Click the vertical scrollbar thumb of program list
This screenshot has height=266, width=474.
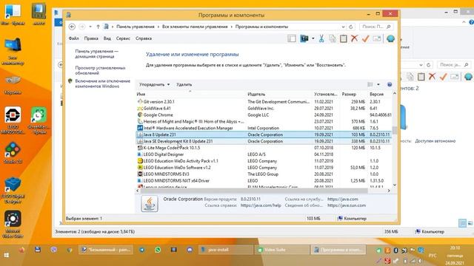coord(395,130)
